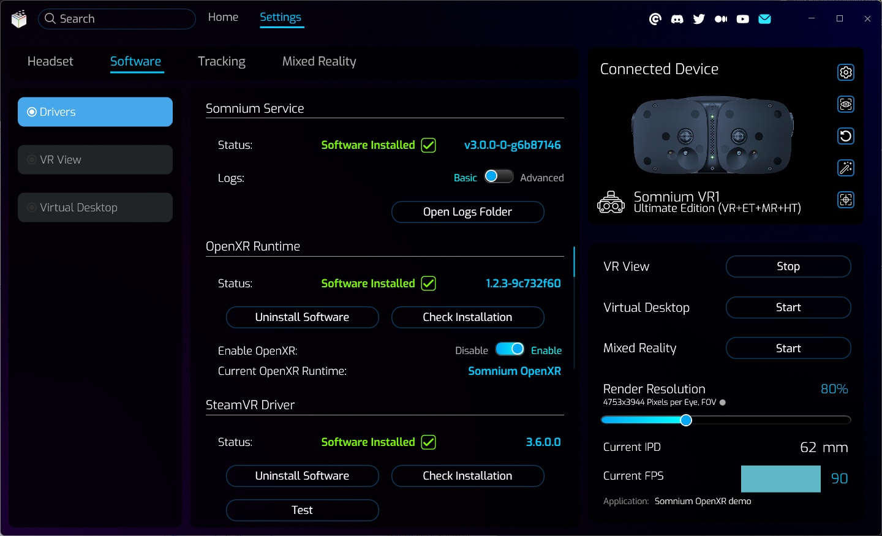Viewport: 882px width, 536px height.
Task: Click the crosshair recenter icon
Action: coord(845,200)
